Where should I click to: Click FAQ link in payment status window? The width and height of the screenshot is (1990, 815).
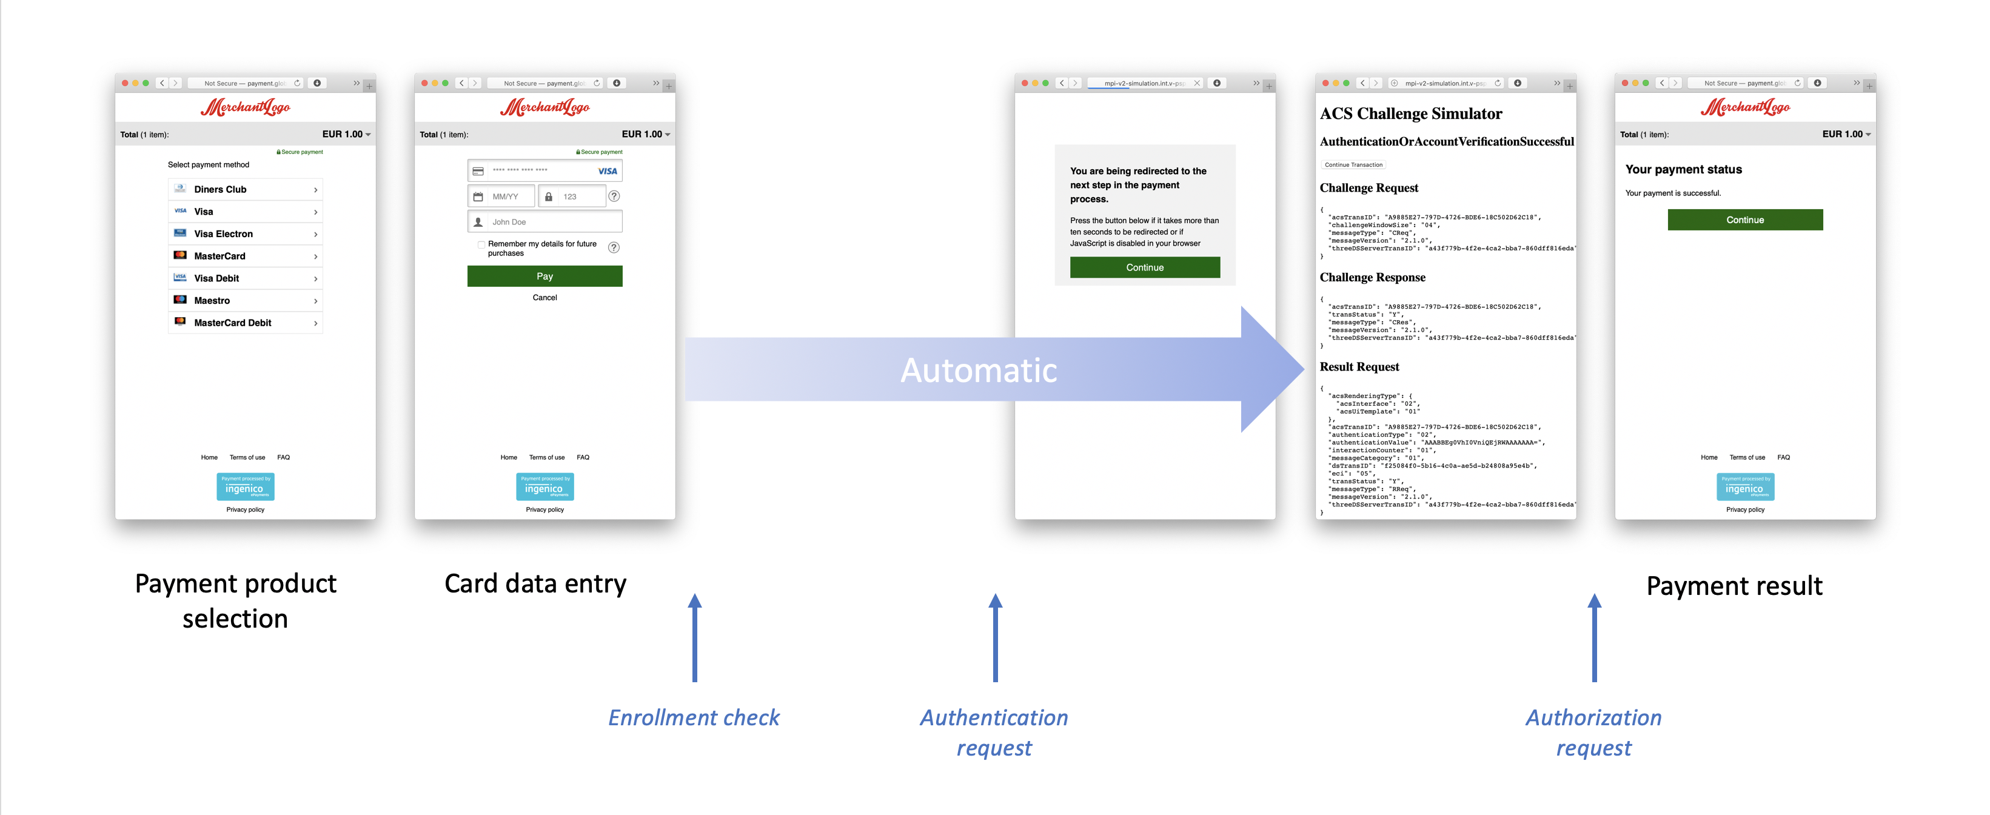click(1784, 457)
